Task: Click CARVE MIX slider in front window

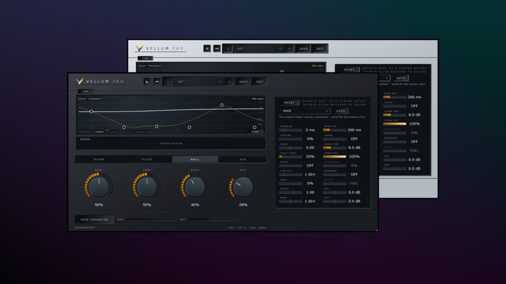Action: pos(335,156)
